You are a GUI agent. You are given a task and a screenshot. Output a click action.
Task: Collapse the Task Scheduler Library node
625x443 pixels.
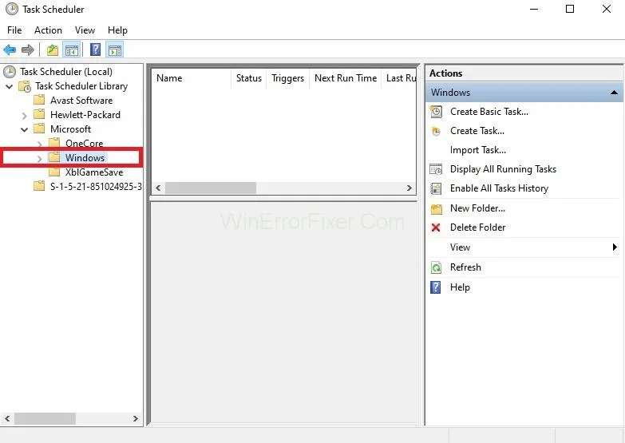click(x=10, y=86)
